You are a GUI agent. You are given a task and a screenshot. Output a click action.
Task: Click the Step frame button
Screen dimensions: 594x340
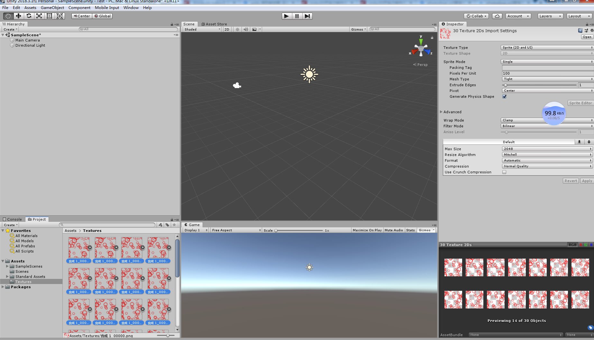pos(307,16)
